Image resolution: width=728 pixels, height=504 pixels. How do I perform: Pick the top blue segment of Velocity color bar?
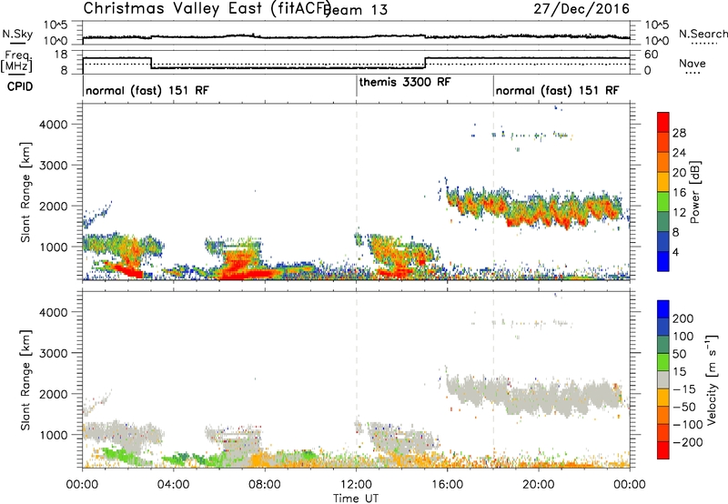663,309
